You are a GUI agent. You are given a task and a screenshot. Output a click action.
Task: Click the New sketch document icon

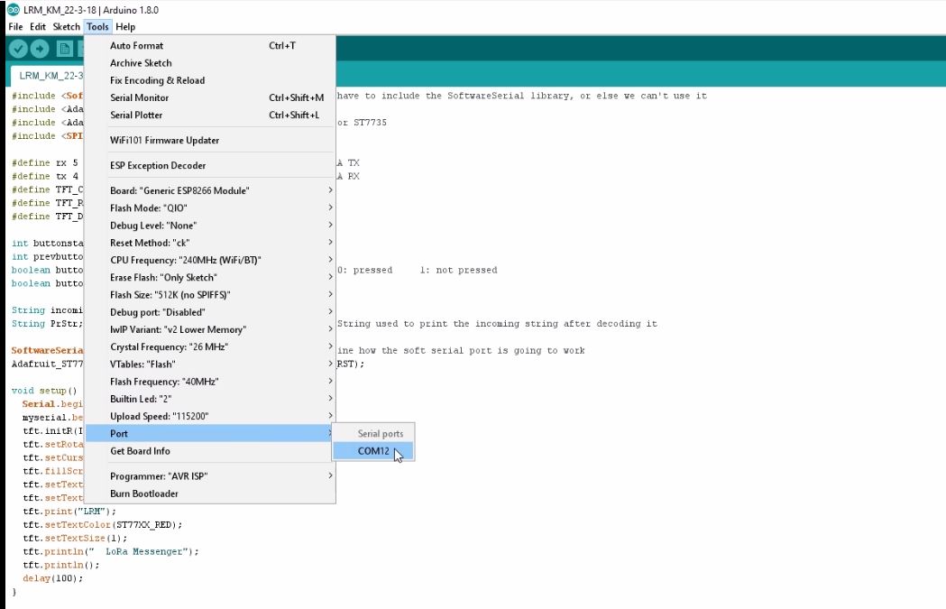65,49
